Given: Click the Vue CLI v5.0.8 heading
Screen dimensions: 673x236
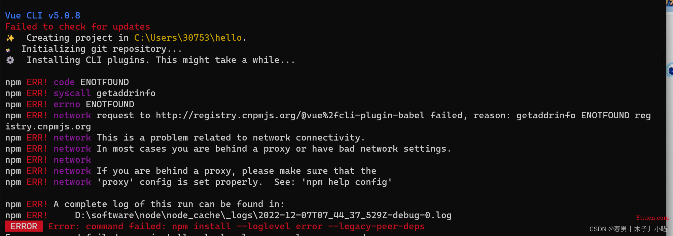Looking at the screenshot, I should (43, 15).
